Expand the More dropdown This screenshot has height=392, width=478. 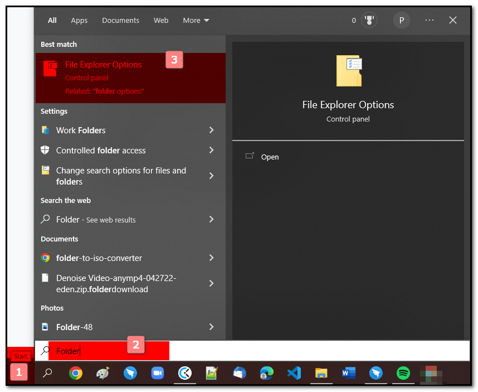196,21
